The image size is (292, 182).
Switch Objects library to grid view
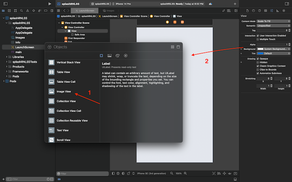pos(172,47)
